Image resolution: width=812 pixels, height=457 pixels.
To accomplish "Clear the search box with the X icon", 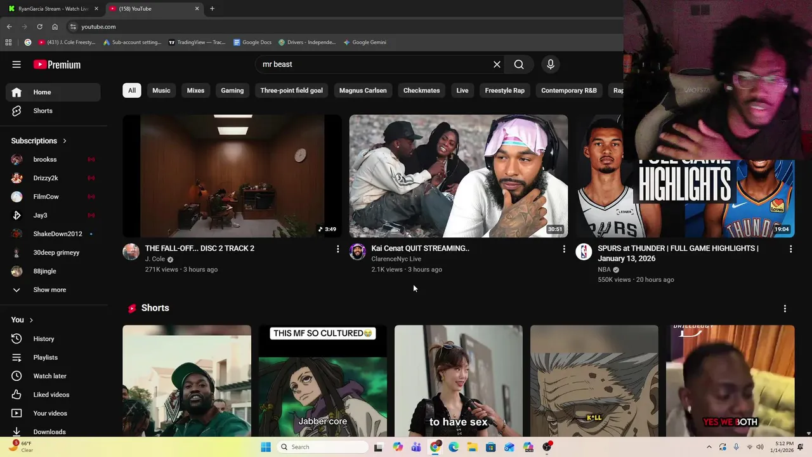I will [x=497, y=64].
